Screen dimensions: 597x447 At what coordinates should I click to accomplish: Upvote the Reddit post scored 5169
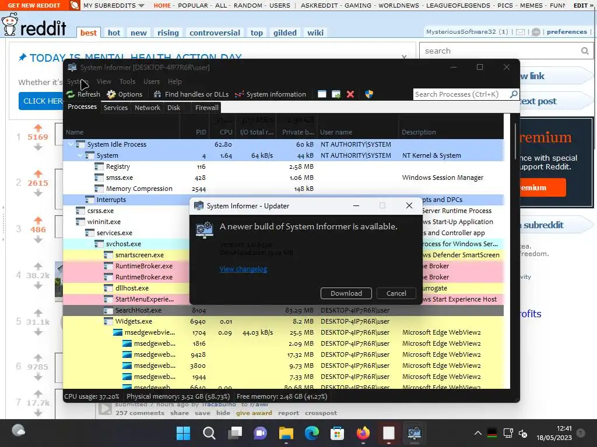click(x=38, y=127)
